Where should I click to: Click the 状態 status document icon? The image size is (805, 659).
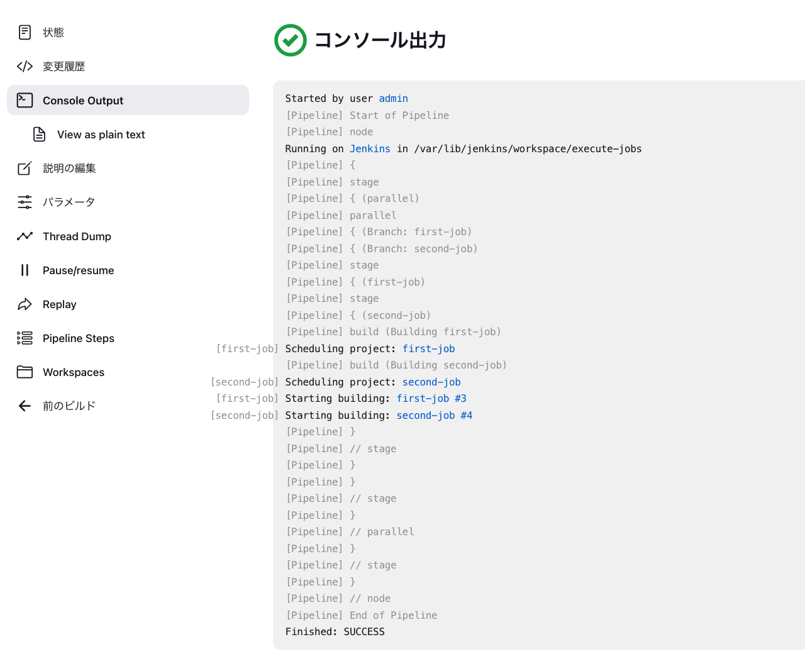(x=24, y=32)
